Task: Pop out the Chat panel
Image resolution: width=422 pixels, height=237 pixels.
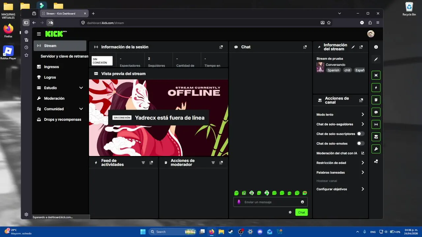Action: point(305,47)
